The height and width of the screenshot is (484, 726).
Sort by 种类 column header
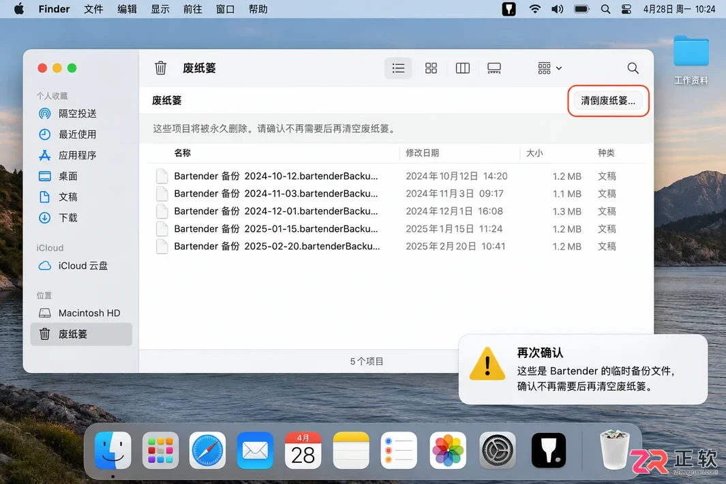click(x=606, y=153)
